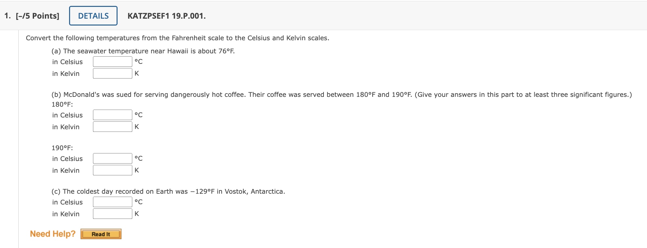Click the Kelvin input under 190°F
647x248 pixels.
112,170
